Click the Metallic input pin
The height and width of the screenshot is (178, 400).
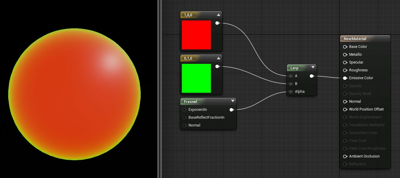(x=345, y=55)
